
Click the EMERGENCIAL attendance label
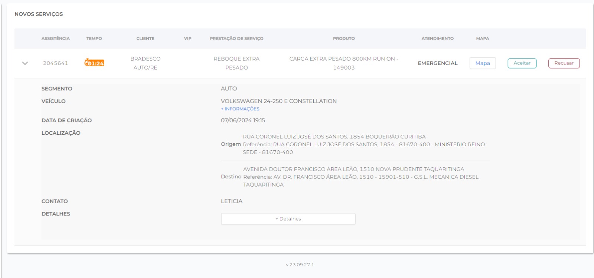point(437,63)
